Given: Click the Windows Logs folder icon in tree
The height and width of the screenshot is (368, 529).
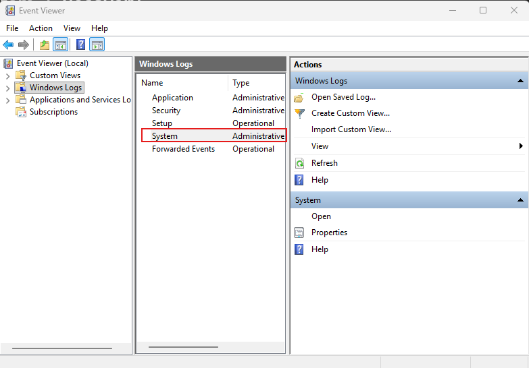Looking at the screenshot, I should pos(21,87).
